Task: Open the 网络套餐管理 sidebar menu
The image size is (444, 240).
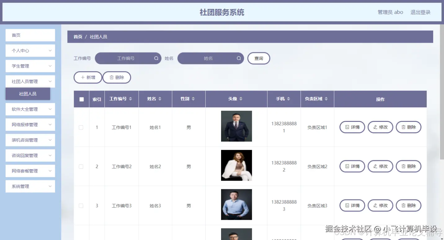Action: [x=30, y=171]
